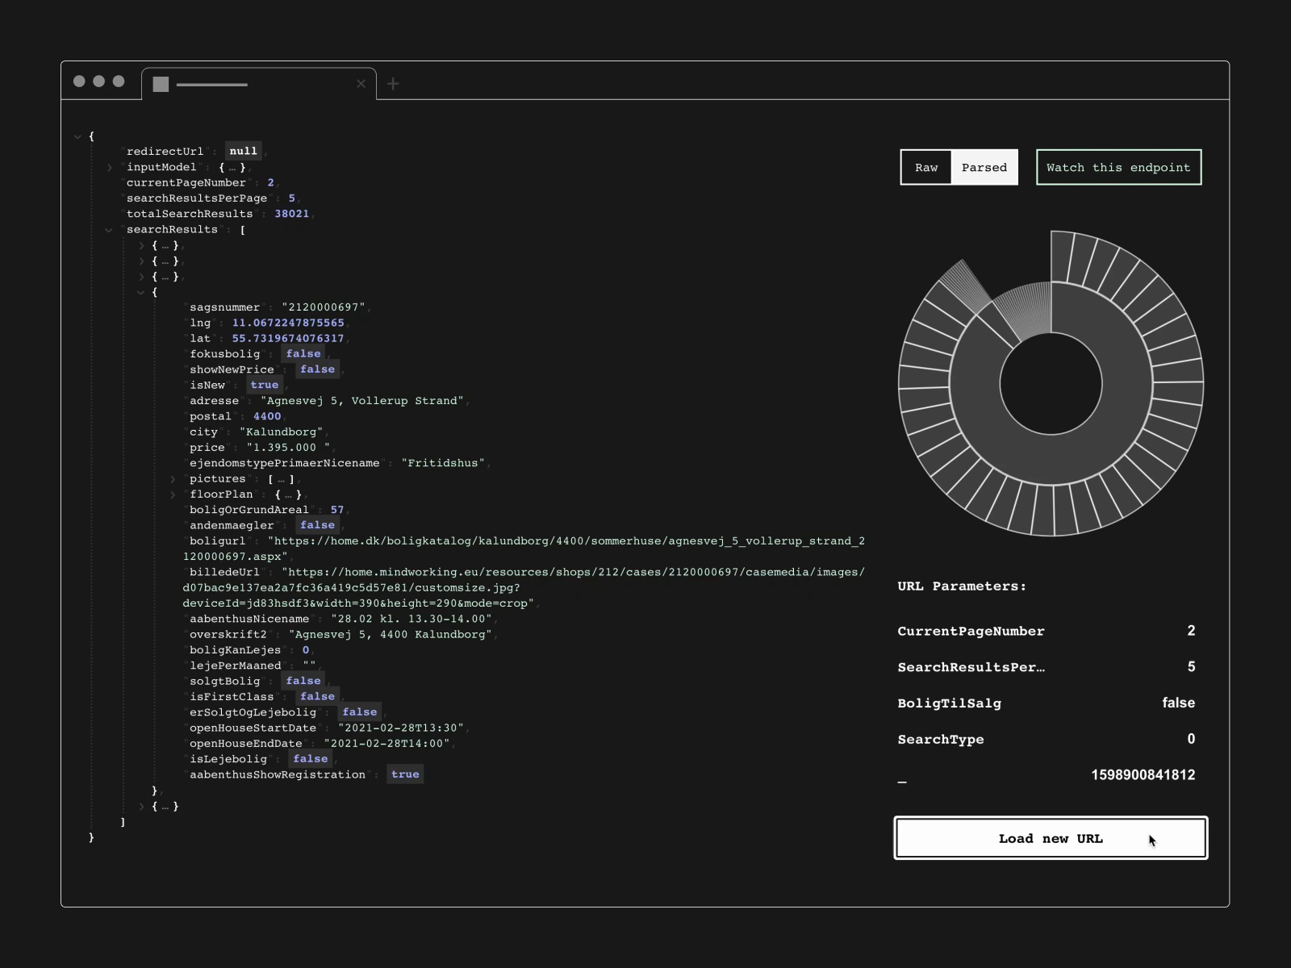The width and height of the screenshot is (1291, 968).
Task: Click the Watch this endpoint button
Action: point(1118,167)
